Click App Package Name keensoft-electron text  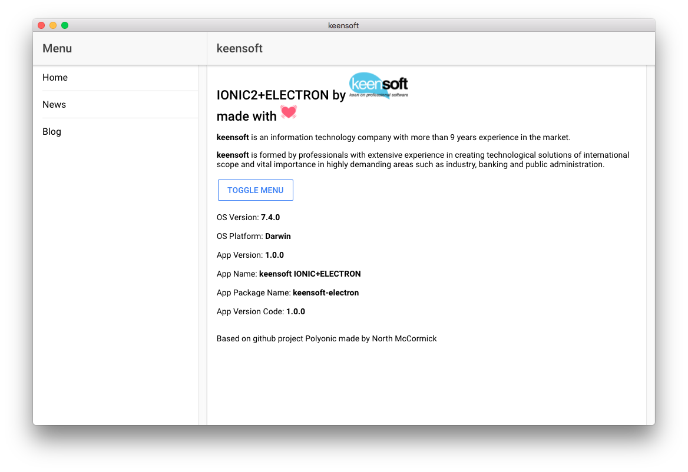(288, 292)
